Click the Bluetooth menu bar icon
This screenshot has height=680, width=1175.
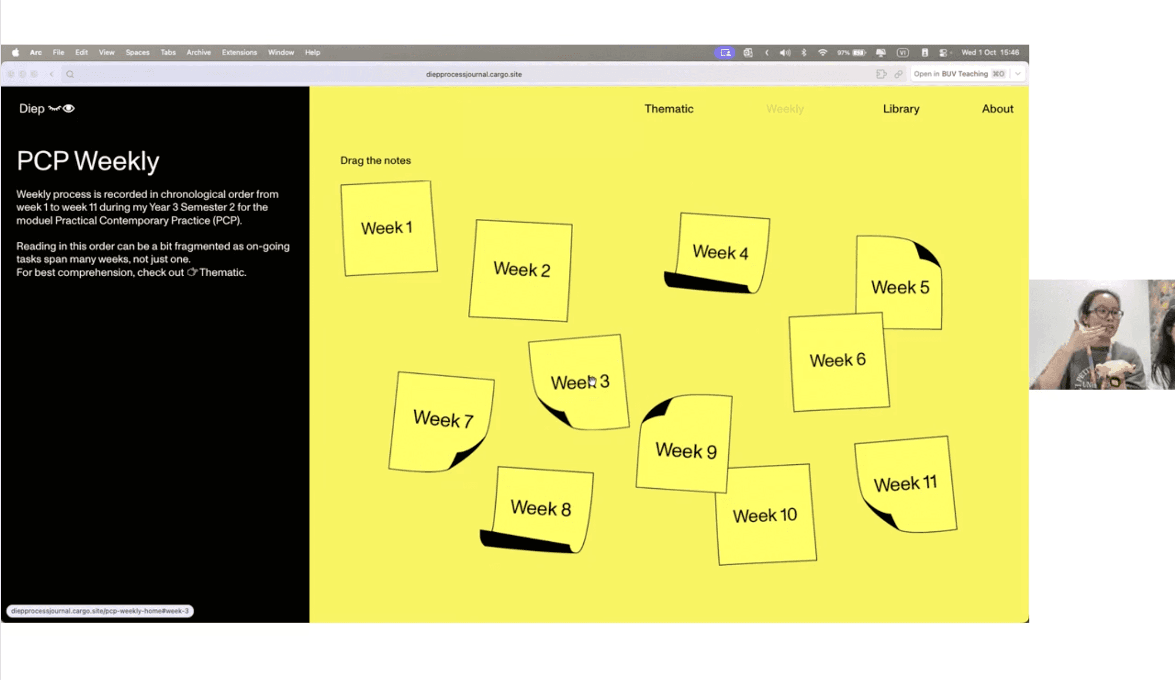[x=804, y=52]
